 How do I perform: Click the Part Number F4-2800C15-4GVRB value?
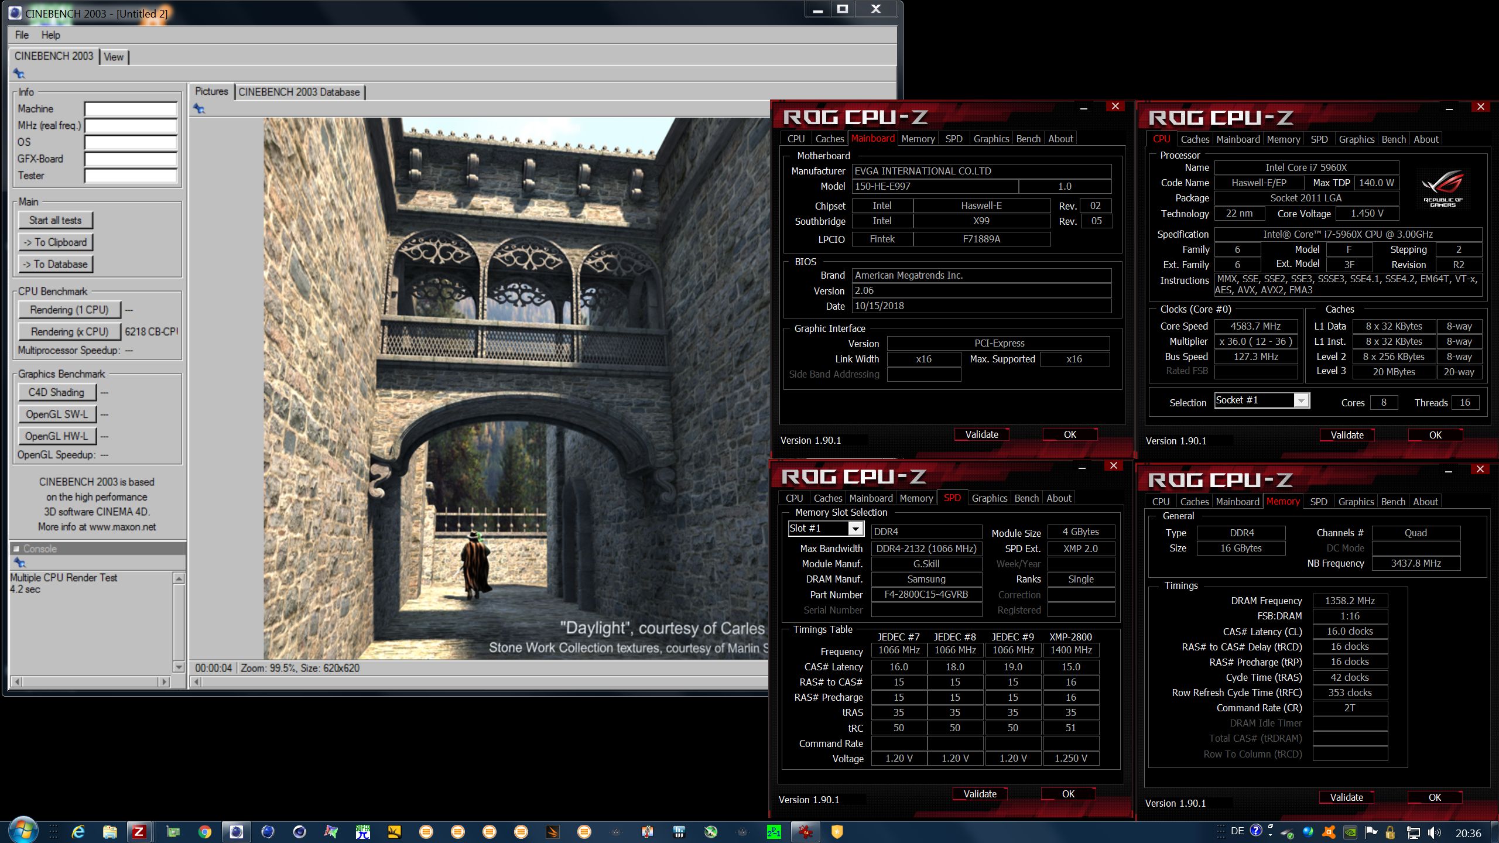(926, 594)
